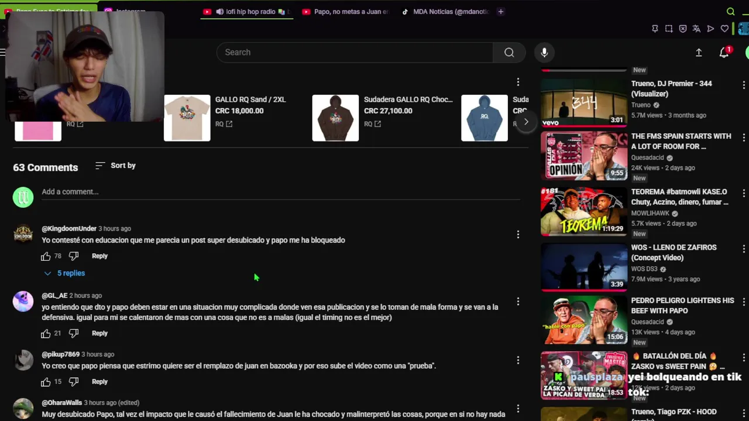
Task: Reply to @KingdoomUnder comment
Action: click(x=99, y=256)
